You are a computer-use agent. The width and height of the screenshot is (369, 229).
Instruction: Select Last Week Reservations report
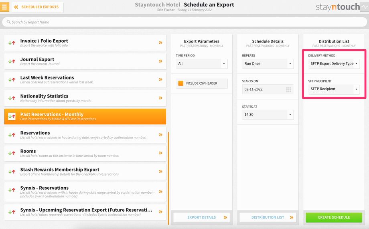(85, 80)
